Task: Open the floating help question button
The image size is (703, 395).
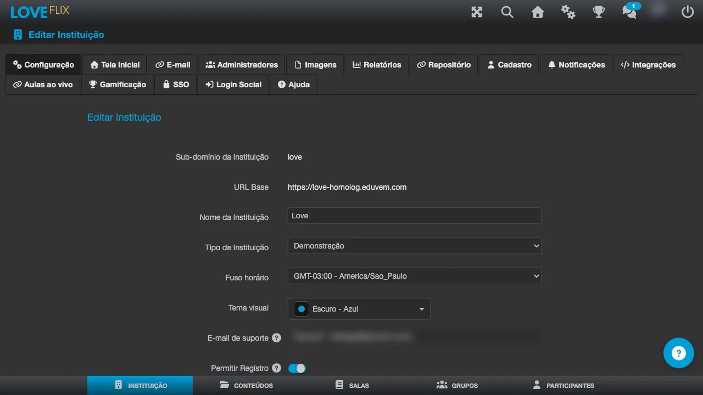Action: pyautogui.click(x=678, y=353)
